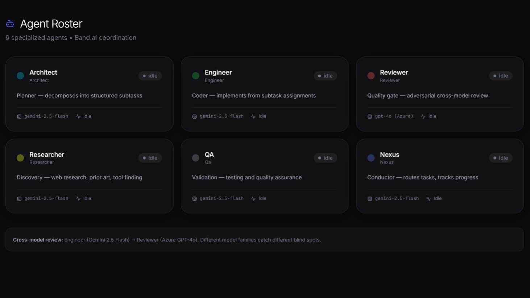The width and height of the screenshot is (530, 298).
Task: Click 'Conductor — routes tasks, tracks progress'
Action: [x=423, y=178]
